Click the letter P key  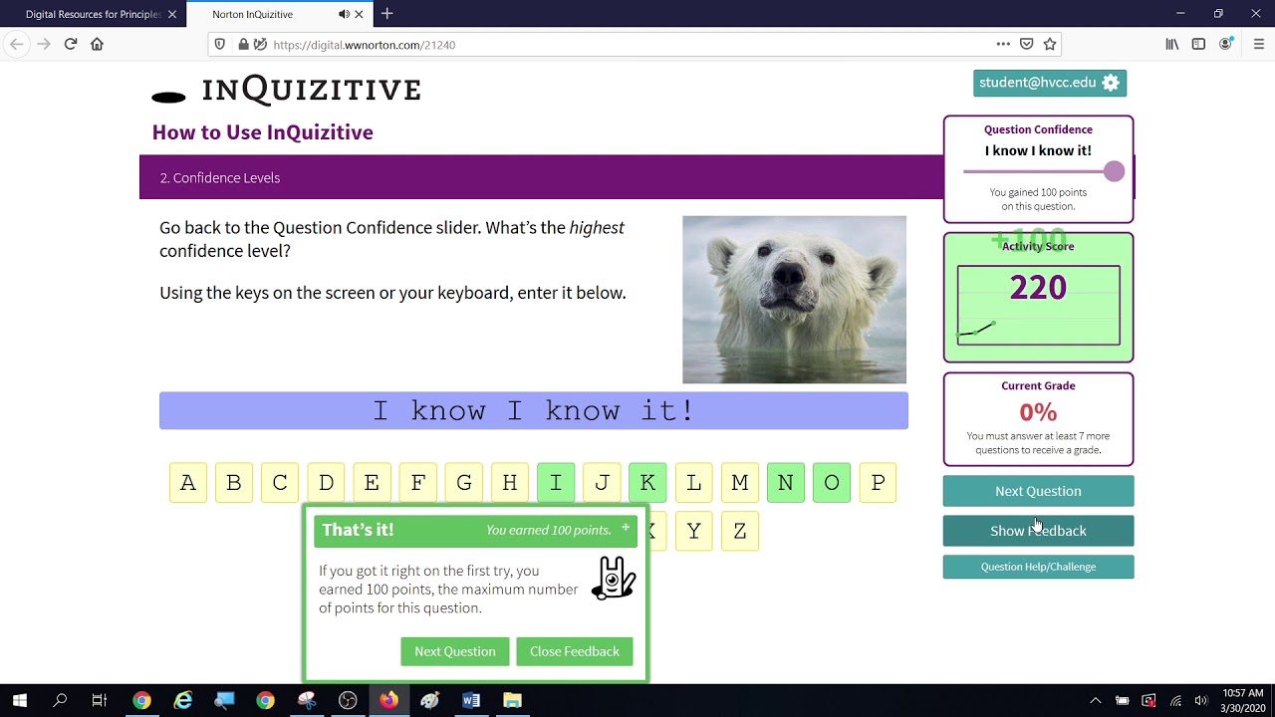click(878, 483)
